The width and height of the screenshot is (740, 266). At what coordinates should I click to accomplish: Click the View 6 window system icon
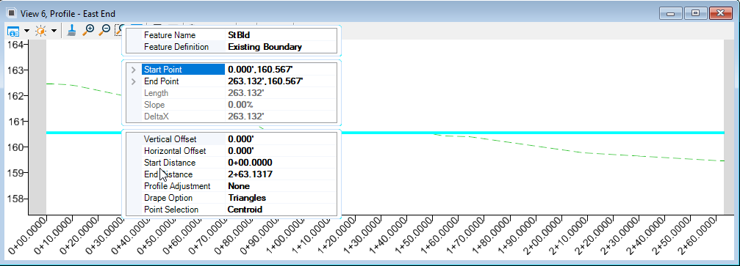click(11, 13)
